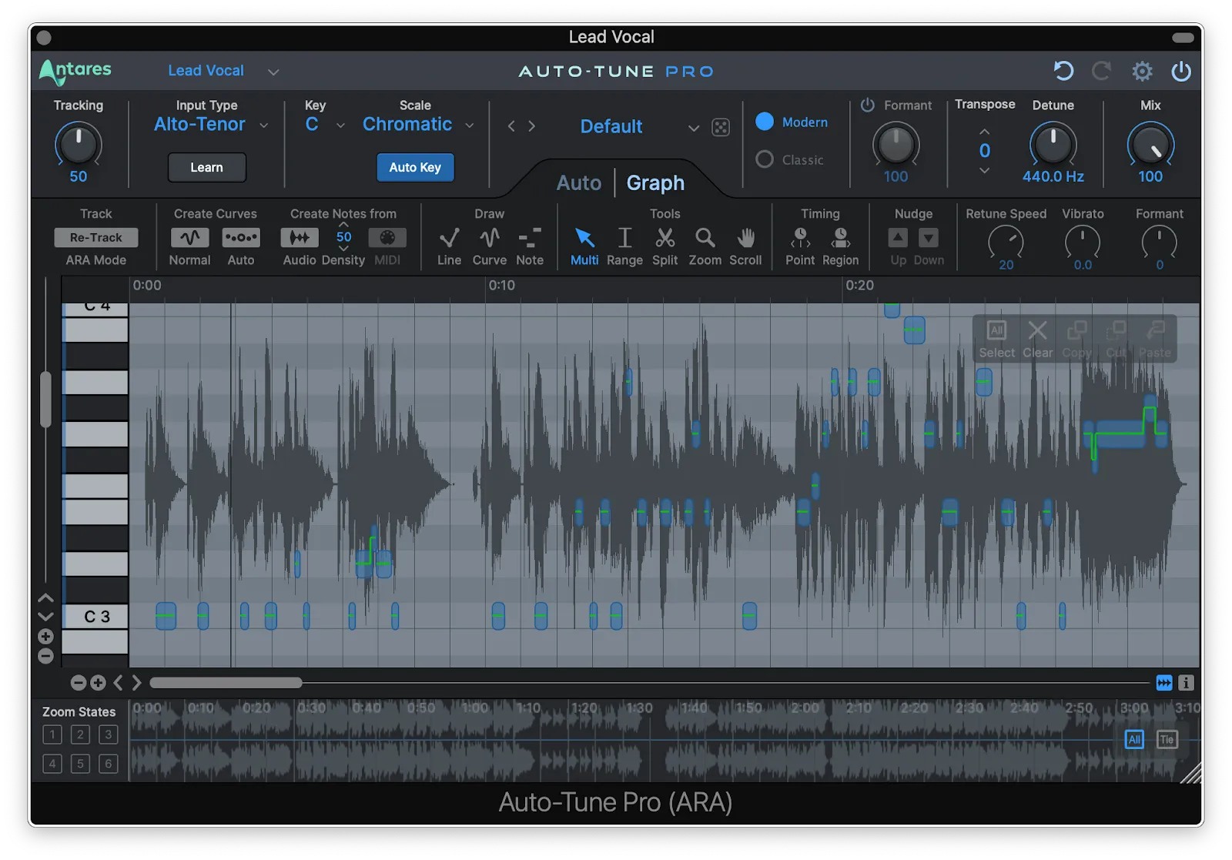Click the Learn button
This screenshot has width=1232, height=860.
[206, 168]
